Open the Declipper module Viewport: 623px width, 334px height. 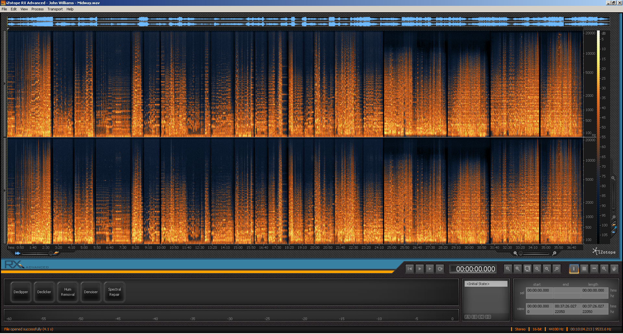click(x=21, y=292)
